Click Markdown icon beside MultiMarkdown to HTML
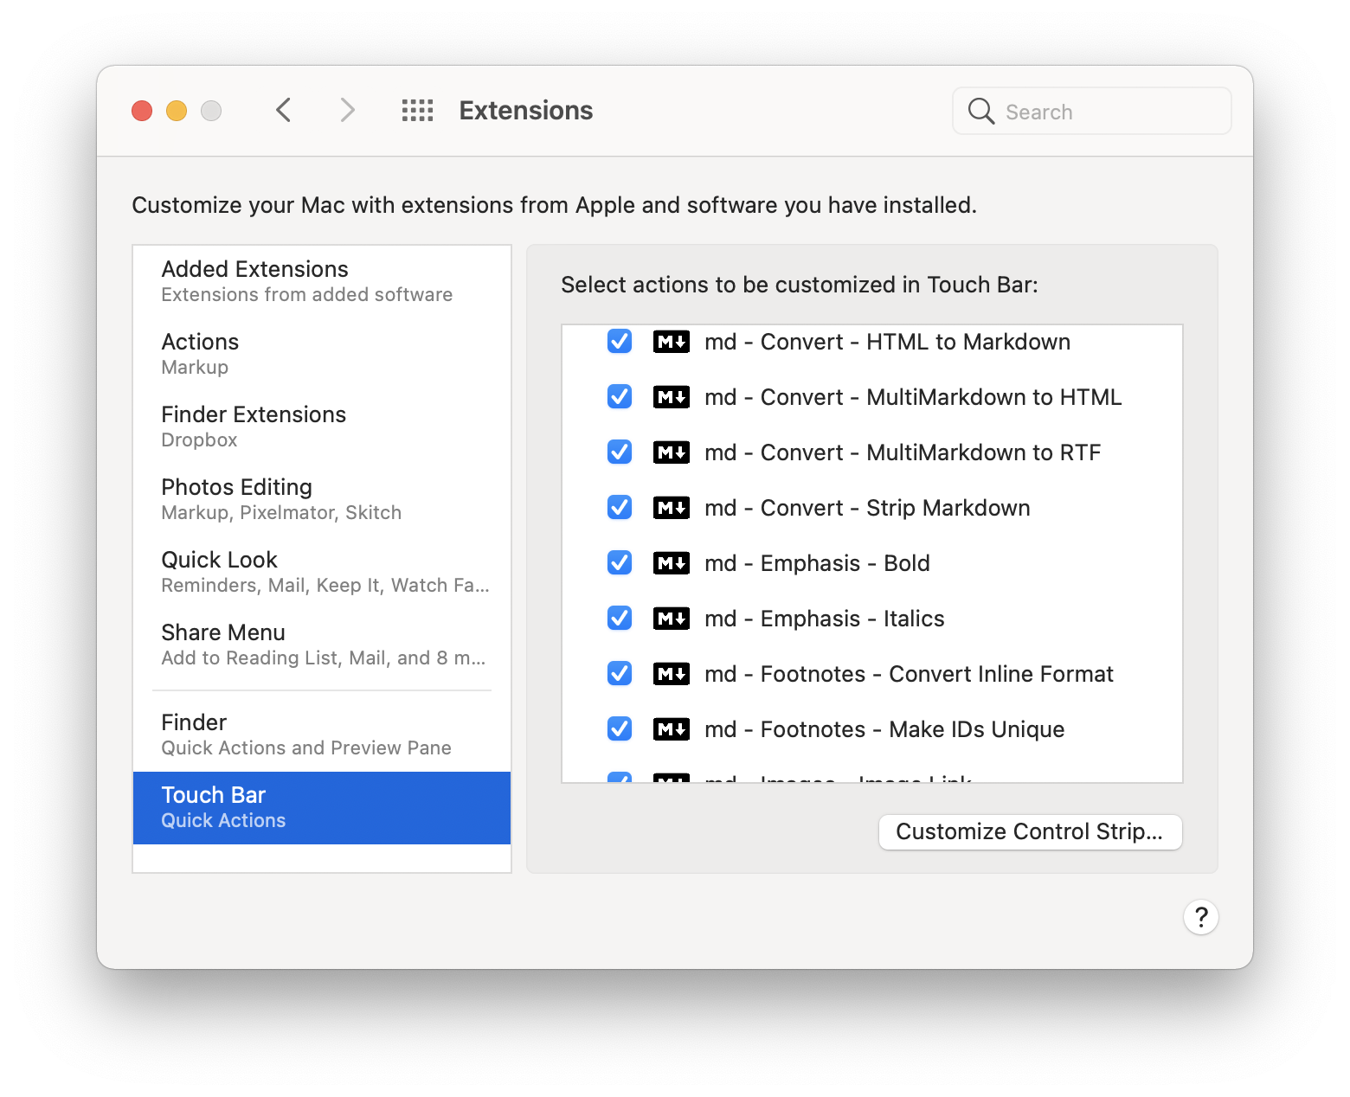This screenshot has height=1097, width=1350. pos(672,397)
